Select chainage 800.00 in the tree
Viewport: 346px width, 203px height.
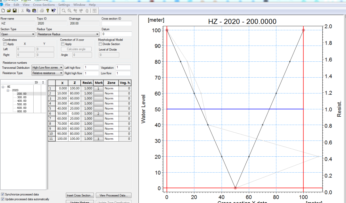coord(22,111)
